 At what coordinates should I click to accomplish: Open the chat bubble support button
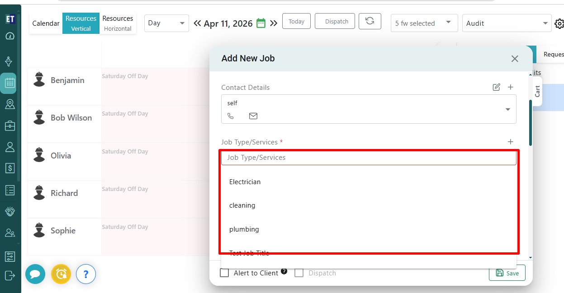[35, 274]
